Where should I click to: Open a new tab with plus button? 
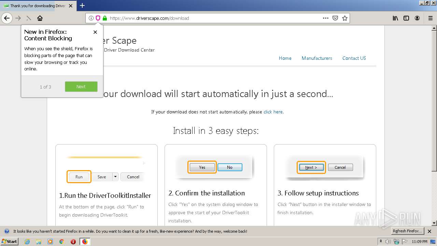point(82,5)
